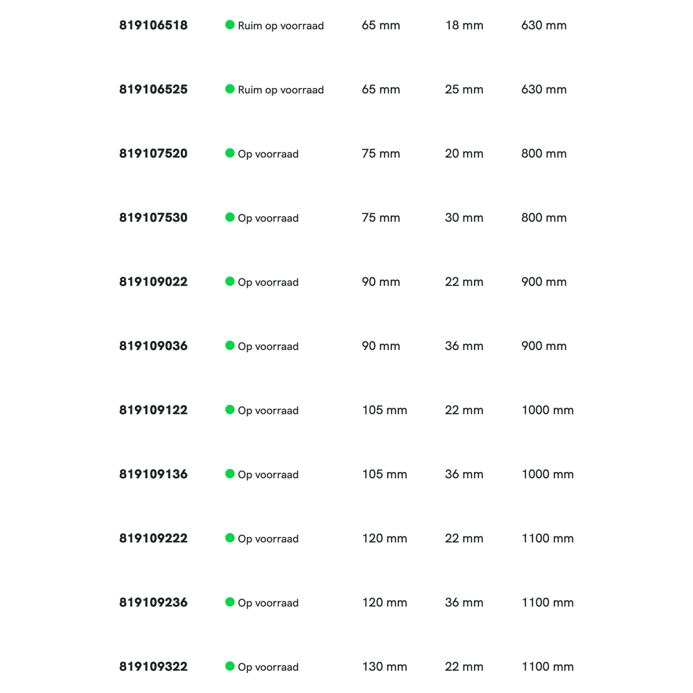The image size is (693, 693).
Task: Click the 36 mm value for 819109236
Action: [x=464, y=603]
